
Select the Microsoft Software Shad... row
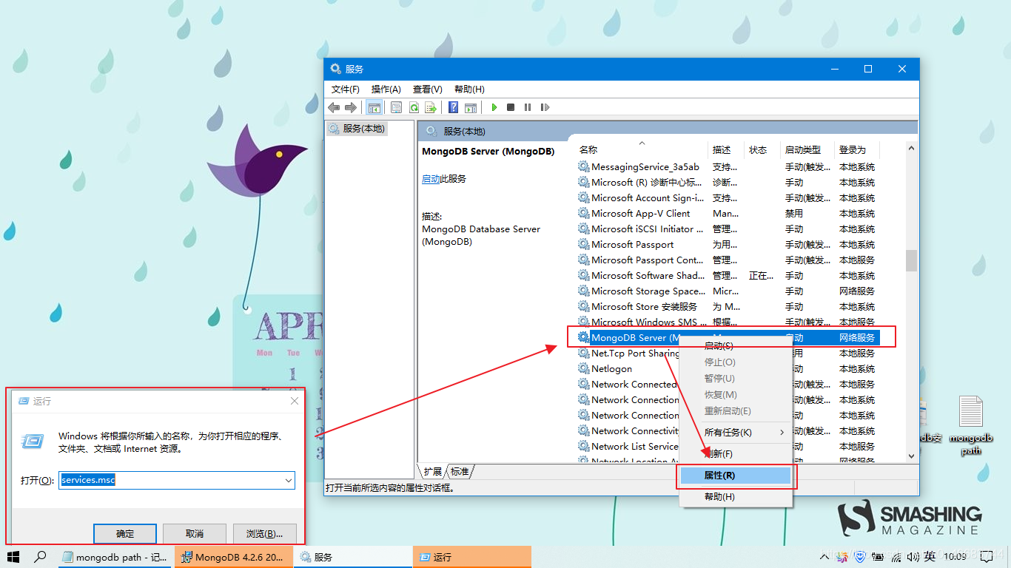coord(727,276)
